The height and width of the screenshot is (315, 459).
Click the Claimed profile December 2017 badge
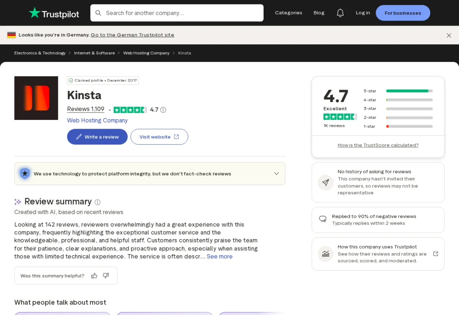tap(103, 81)
